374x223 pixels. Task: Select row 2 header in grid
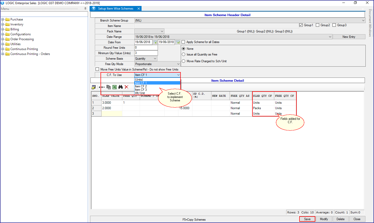click(96, 108)
